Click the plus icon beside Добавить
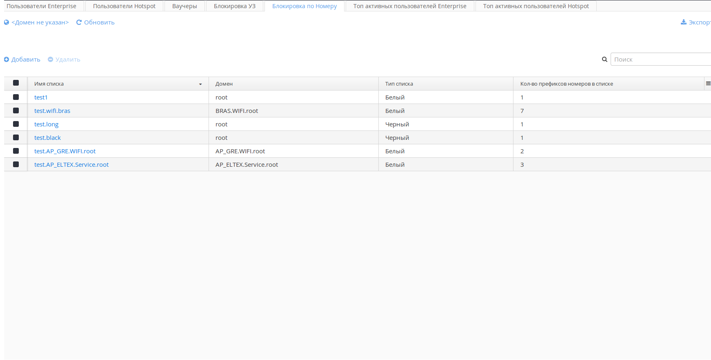711x360 pixels. [x=7, y=60]
